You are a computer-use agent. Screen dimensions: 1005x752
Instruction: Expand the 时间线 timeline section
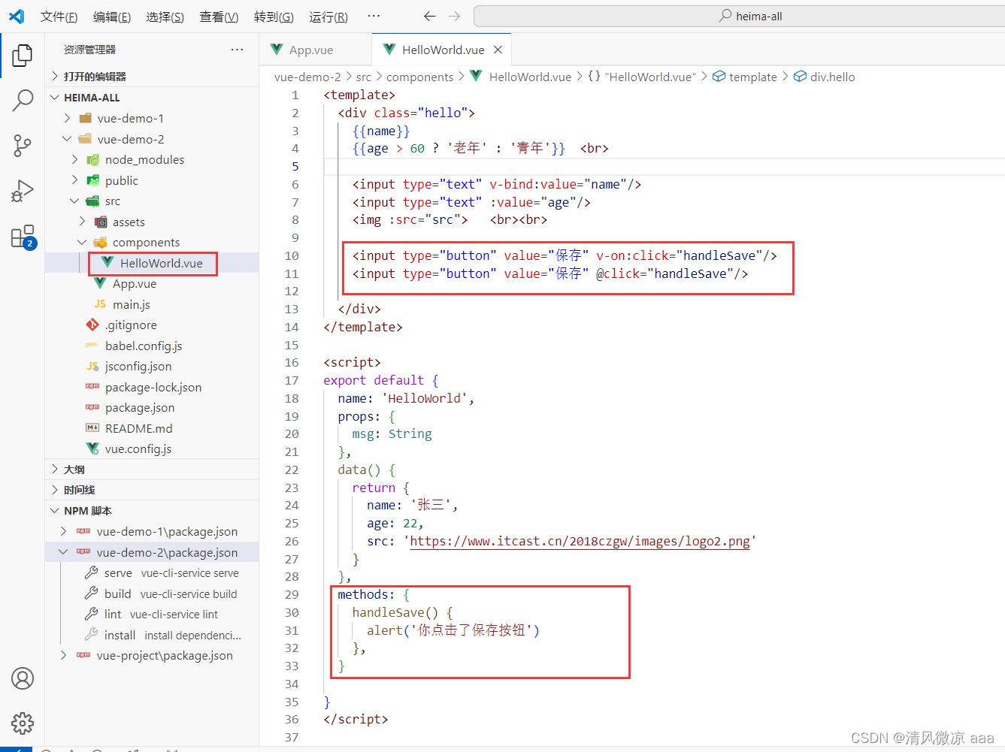[x=152, y=490]
